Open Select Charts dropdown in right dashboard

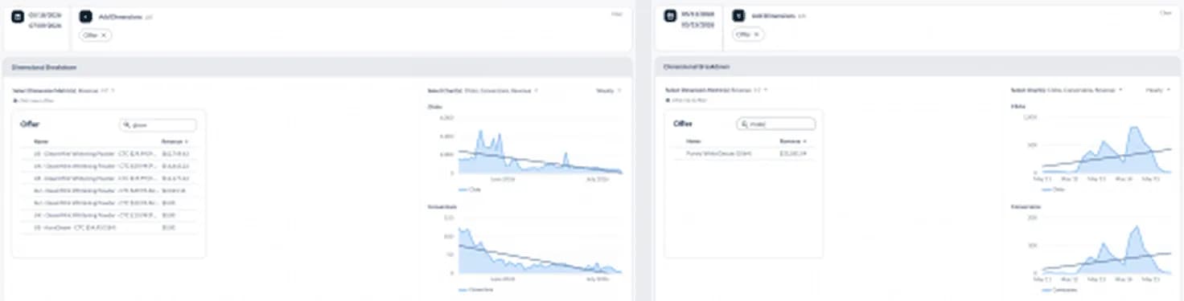point(1067,90)
